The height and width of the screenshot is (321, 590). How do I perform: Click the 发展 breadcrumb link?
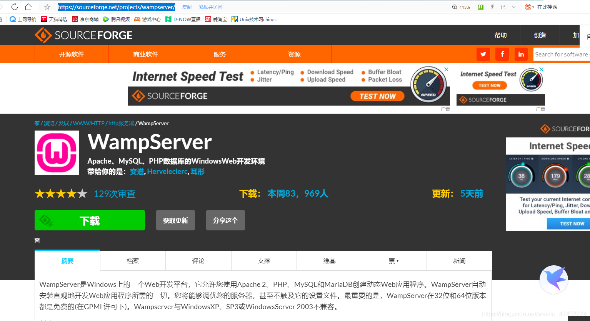[63, 123]
